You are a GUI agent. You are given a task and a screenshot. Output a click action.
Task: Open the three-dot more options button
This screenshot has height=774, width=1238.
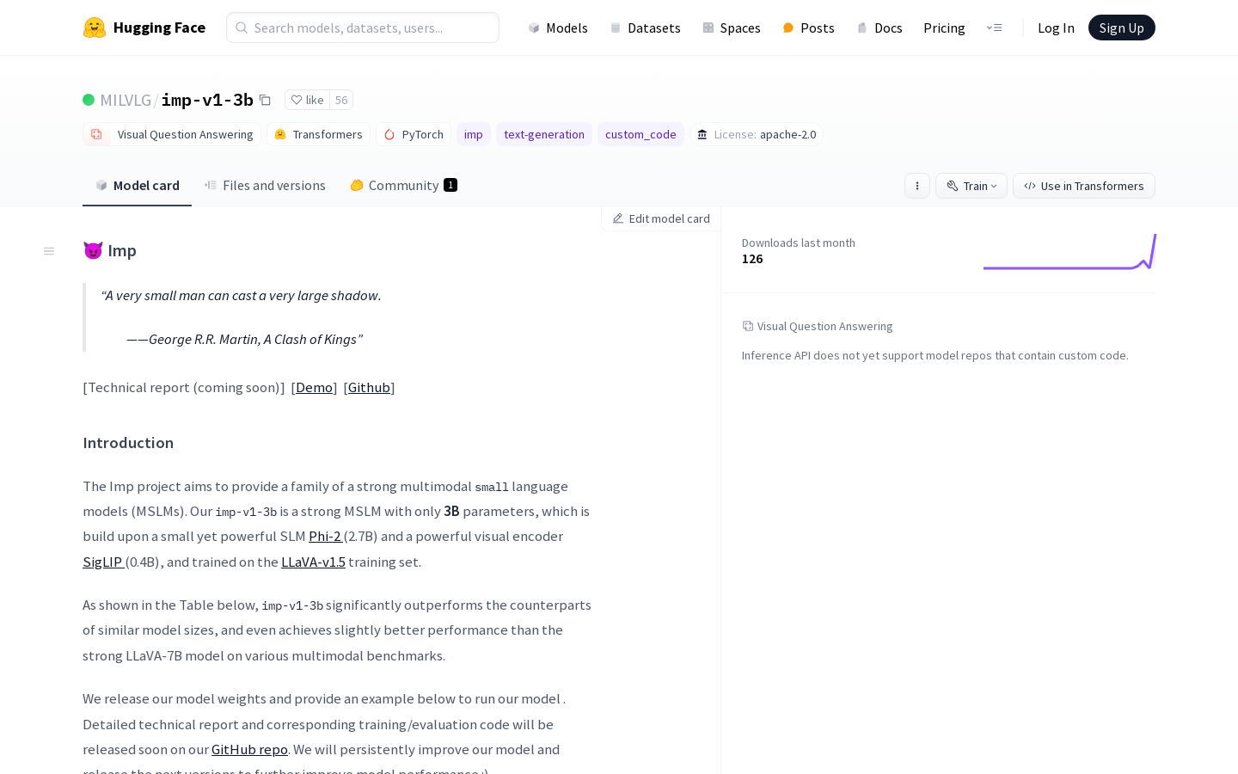pyautogui.click(x=917, y=186)
